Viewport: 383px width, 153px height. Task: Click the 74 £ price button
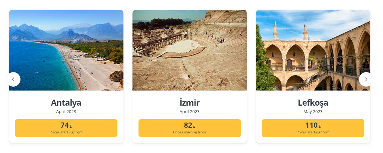click(x=66, y=128)
